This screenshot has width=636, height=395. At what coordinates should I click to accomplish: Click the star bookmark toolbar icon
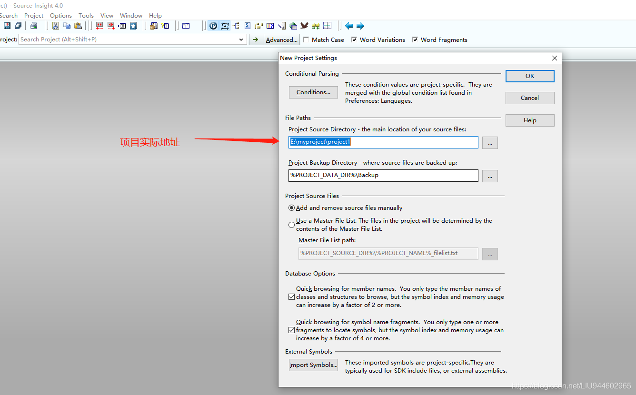tap(133, 26)
